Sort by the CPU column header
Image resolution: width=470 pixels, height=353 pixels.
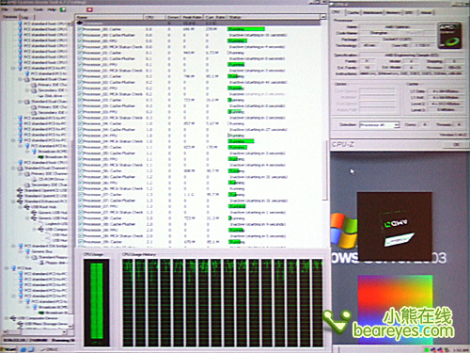coord(153,17)
